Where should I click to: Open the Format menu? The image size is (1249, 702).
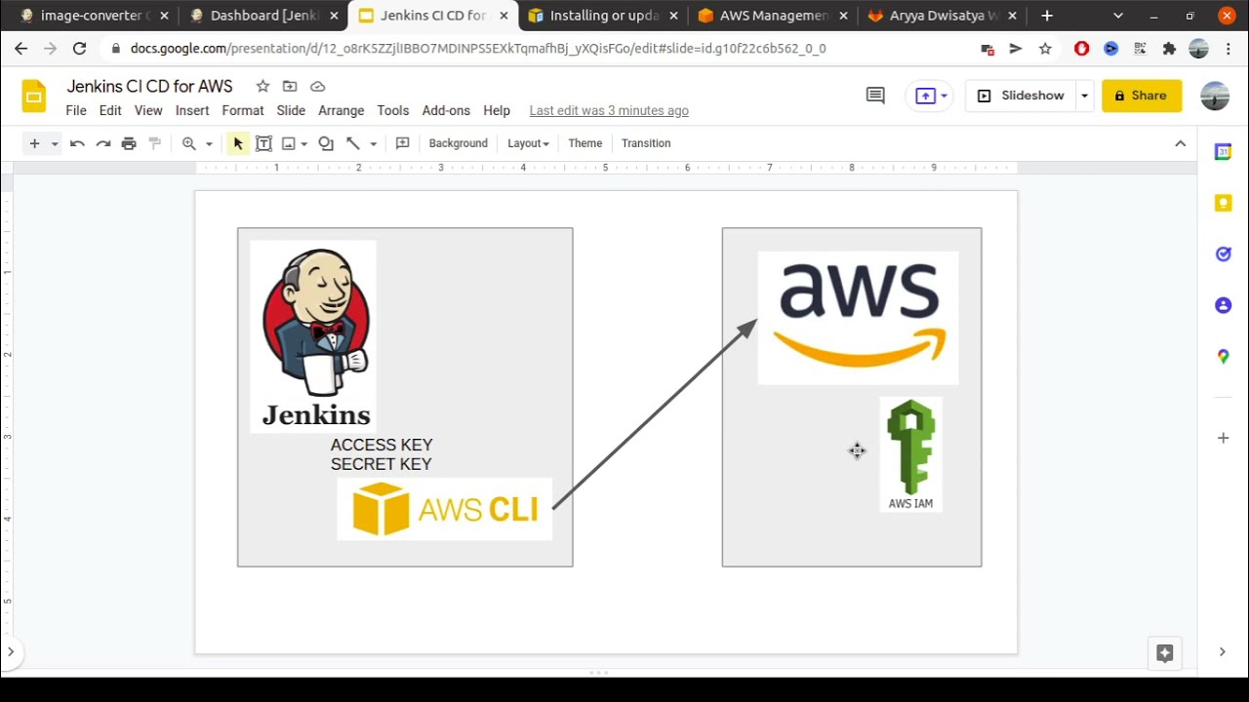click(243, 110)
